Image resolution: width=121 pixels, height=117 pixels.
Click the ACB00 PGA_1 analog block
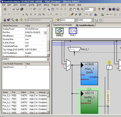tap(89, 74)
